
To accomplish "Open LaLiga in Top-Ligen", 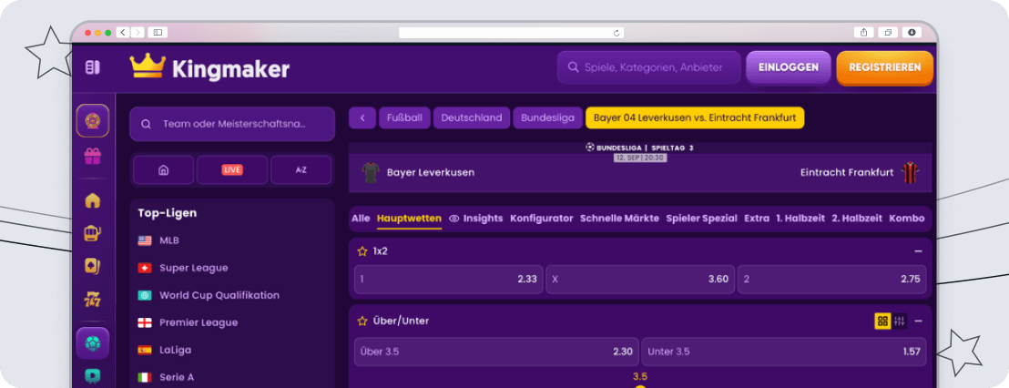I will click(x=164, y=350).
